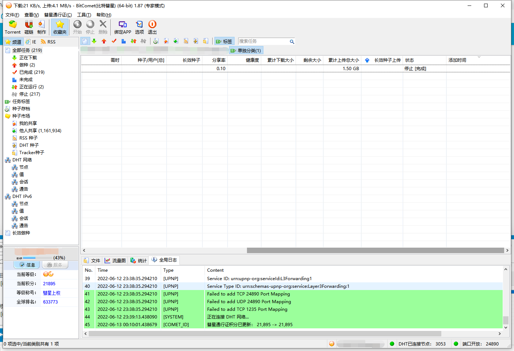Toggle the 单独分类(1) category filter
The width and height of the screenshot is (514, 351).
[x=246, y=50]
